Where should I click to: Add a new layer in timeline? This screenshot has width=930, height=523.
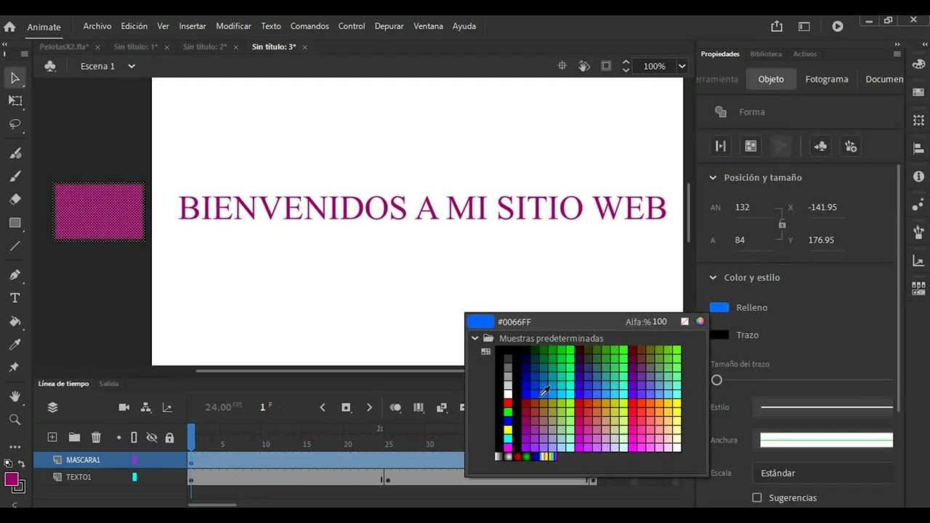pos(52,437)
